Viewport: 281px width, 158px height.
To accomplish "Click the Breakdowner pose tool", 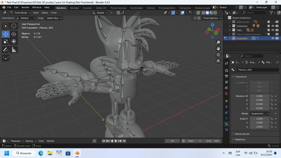I will tap(6, 58).
